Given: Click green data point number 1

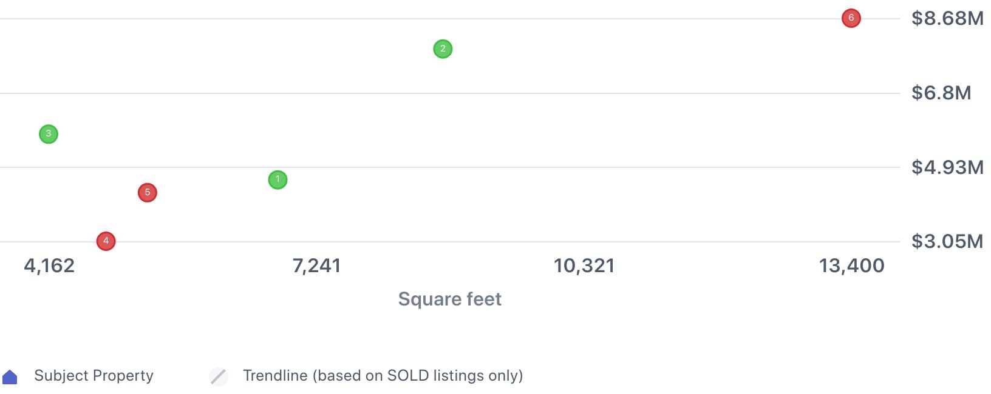Looking at the screenshot, I should click(278, 180).
